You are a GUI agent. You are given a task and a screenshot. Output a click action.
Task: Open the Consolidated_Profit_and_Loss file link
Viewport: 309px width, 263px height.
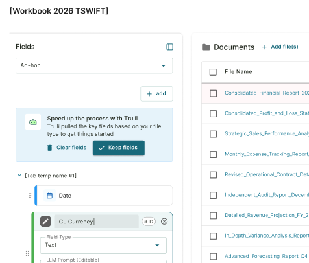(x=267, y=113)
